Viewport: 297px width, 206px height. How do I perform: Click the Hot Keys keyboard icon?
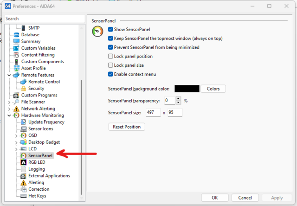[x=24, y=196]
